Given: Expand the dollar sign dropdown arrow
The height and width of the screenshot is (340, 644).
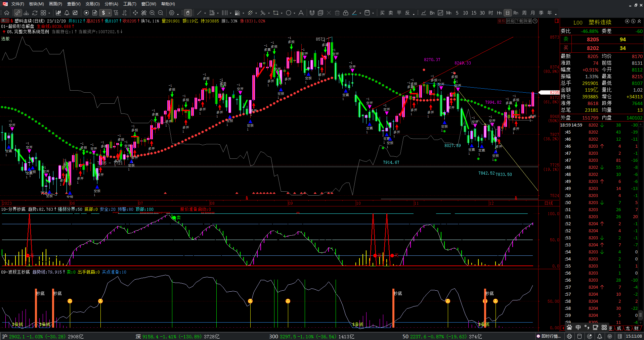Looking at the screenshot, I should 110,13.
